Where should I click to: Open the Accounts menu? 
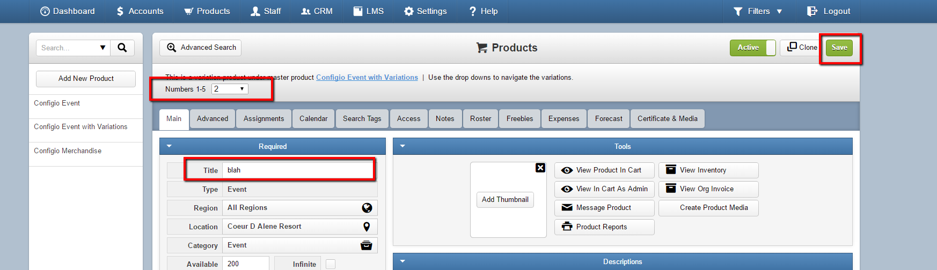pos(140,11)
